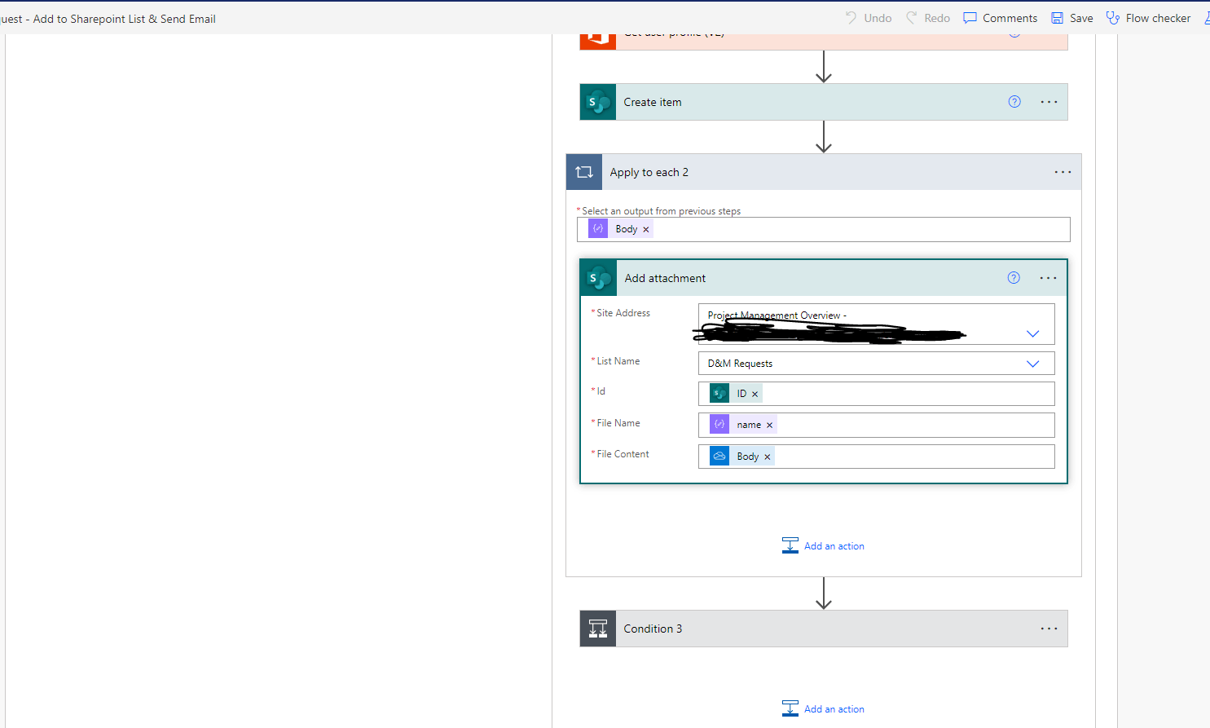Add an action inside Apply to each 2

click(x=823, y=546)
